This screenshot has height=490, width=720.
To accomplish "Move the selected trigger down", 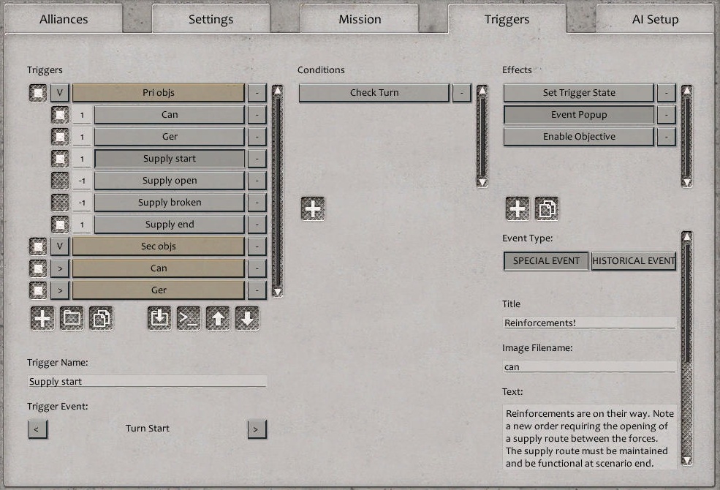I will pyautogui.click(x=249, y=318).
